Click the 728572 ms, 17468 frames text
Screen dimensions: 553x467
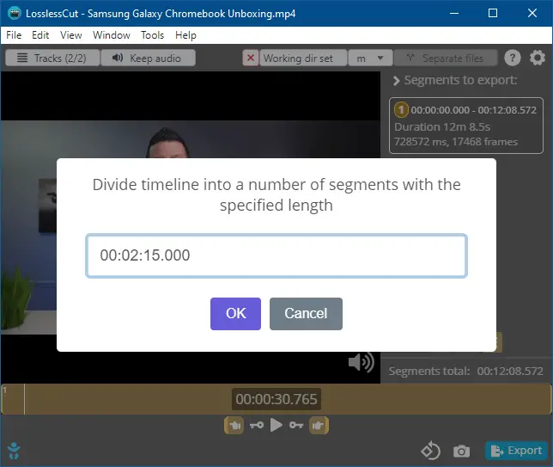point(456,142)
